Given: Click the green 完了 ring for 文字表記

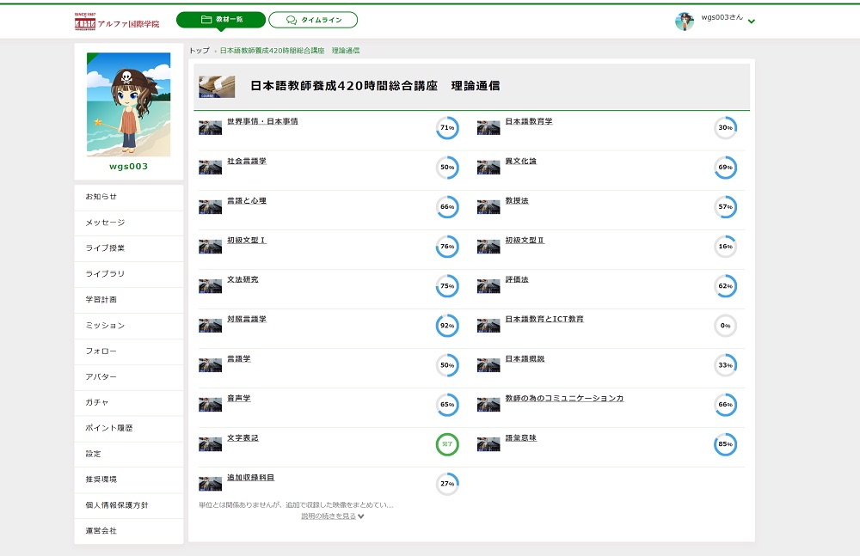Looking at the screenshot, I should click(x=447, y=444).
